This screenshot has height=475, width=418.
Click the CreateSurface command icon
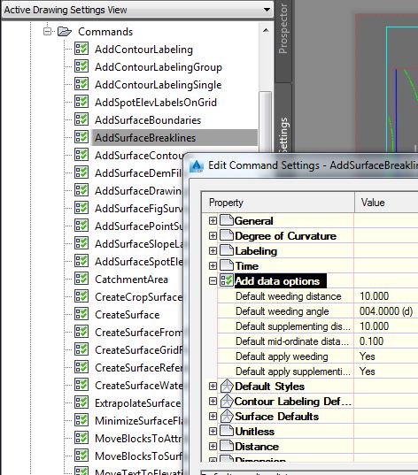coord(81,314)
